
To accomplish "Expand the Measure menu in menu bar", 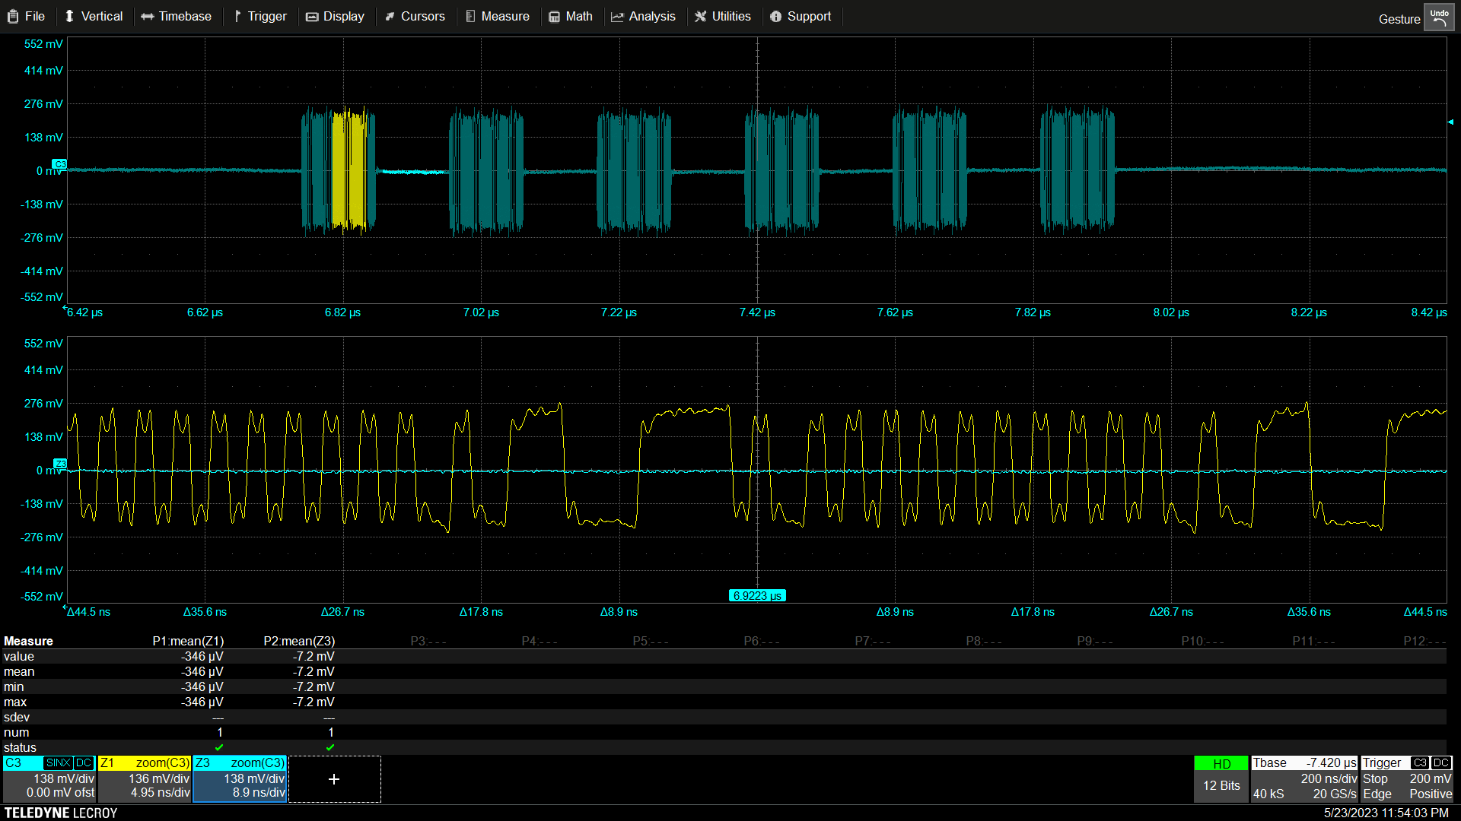I will 497,17.
